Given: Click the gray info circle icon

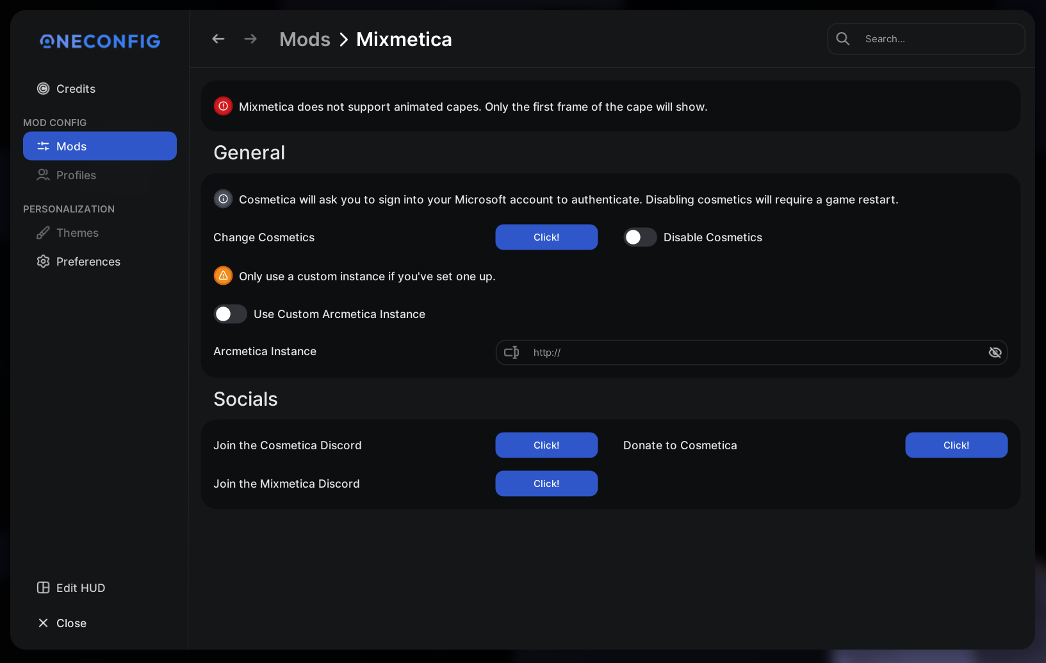Looking at the screenshot, I should point(223,199).
